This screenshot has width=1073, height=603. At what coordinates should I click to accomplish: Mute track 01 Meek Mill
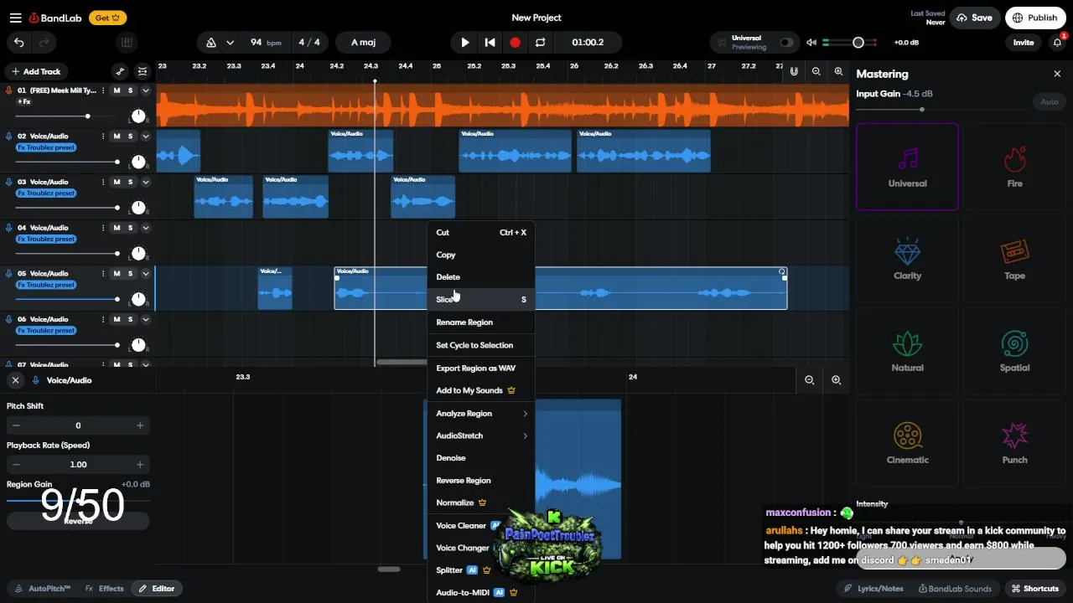pos(117,90)
